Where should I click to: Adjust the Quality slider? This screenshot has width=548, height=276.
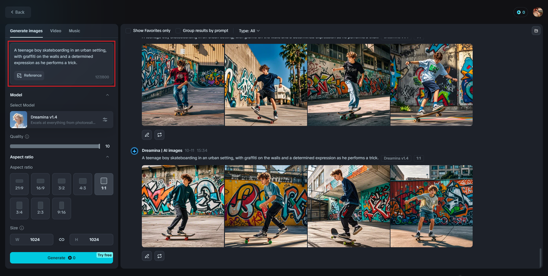click(x=55, y=146)
